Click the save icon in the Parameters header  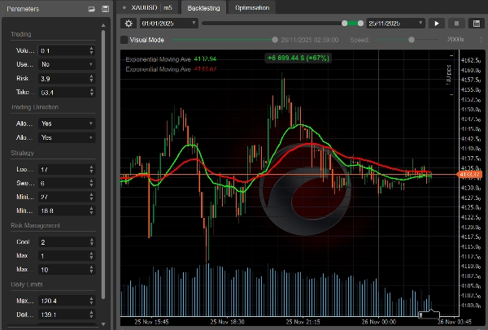pyautogui.click(x=106, y=9)
